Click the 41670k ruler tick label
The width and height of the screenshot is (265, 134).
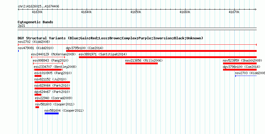pos(234,12)
